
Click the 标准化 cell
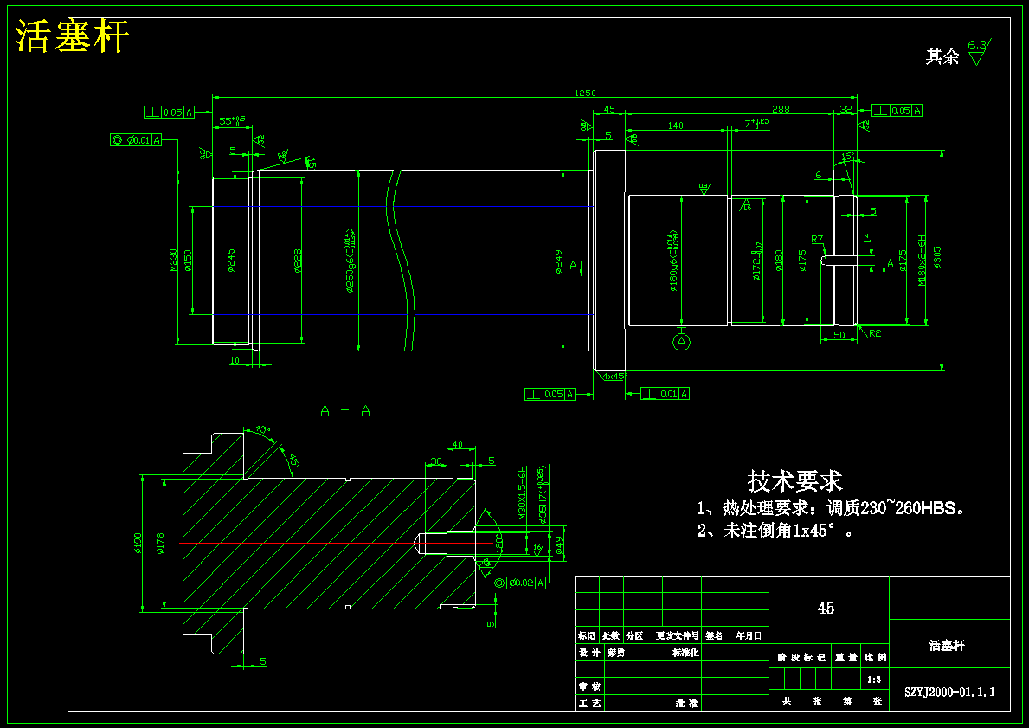tap(685, 653)
